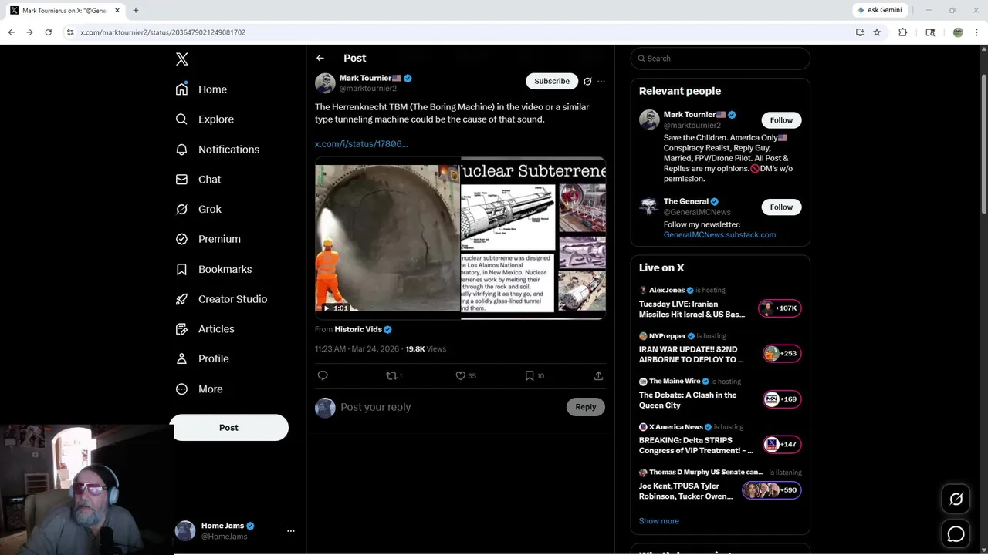Click Show more under Live on X
The image size is (988, 555).
pos(658,521)
